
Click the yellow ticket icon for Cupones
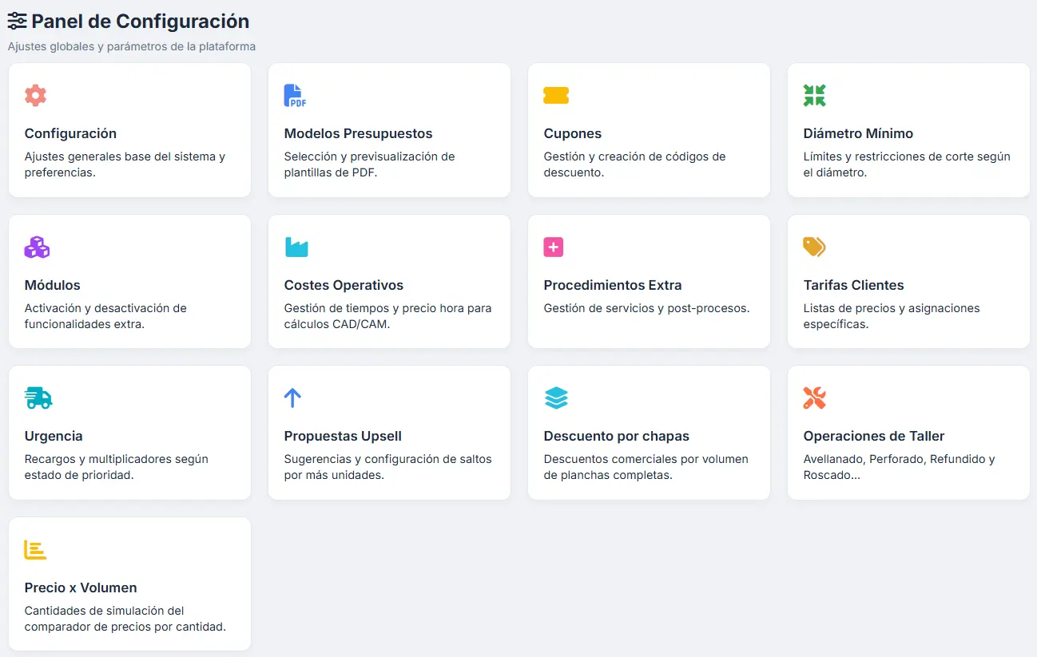(554, 95)
